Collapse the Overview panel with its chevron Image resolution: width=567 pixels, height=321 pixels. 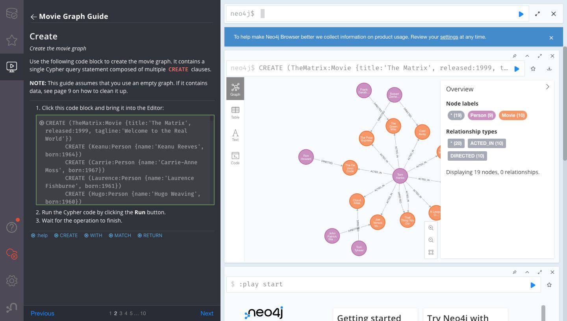coord(547,87)
